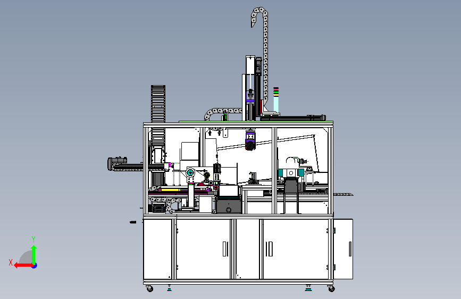The image size is (461, 299).
Task: Select the bottom-right caster wheel
Action: click(331, 289)
